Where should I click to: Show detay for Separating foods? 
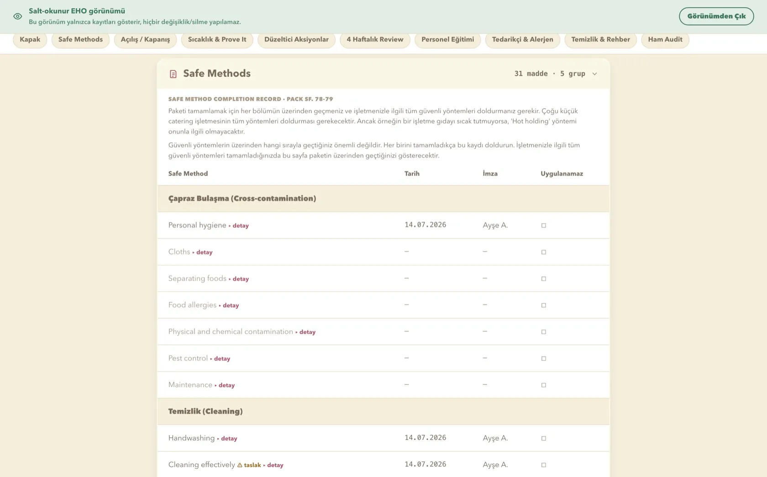[239, 279]
